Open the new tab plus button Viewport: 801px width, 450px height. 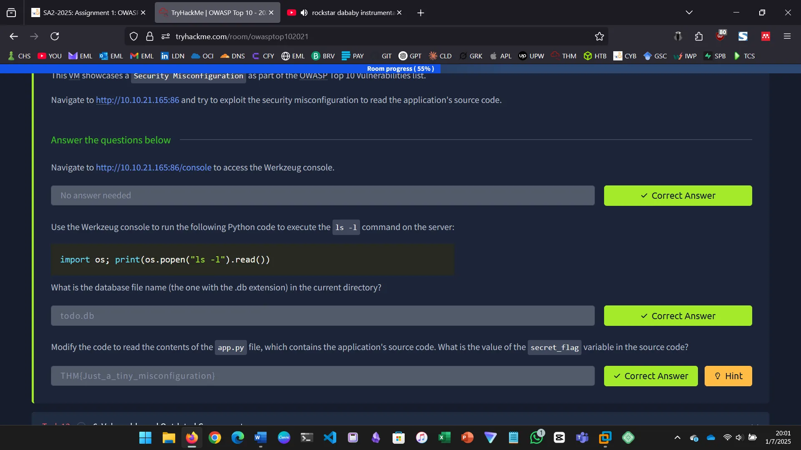pos(421,13)
